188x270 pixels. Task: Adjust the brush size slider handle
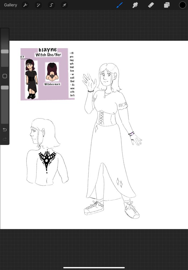[x=5, y=51]
